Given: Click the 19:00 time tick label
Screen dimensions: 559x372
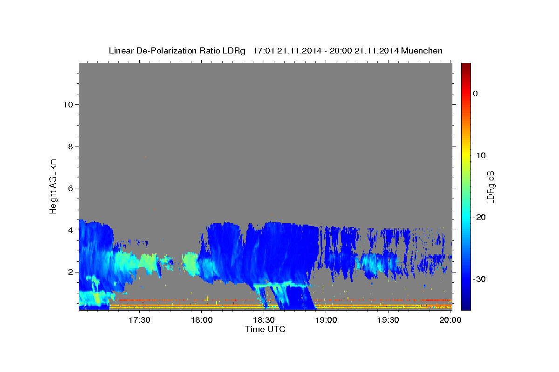Looking at the screenshot, I should 326,320.
